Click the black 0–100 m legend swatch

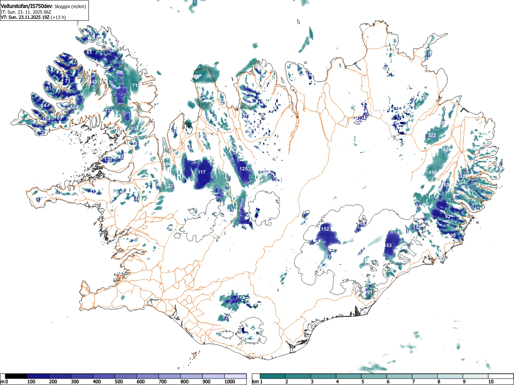[x=16, y=376]
